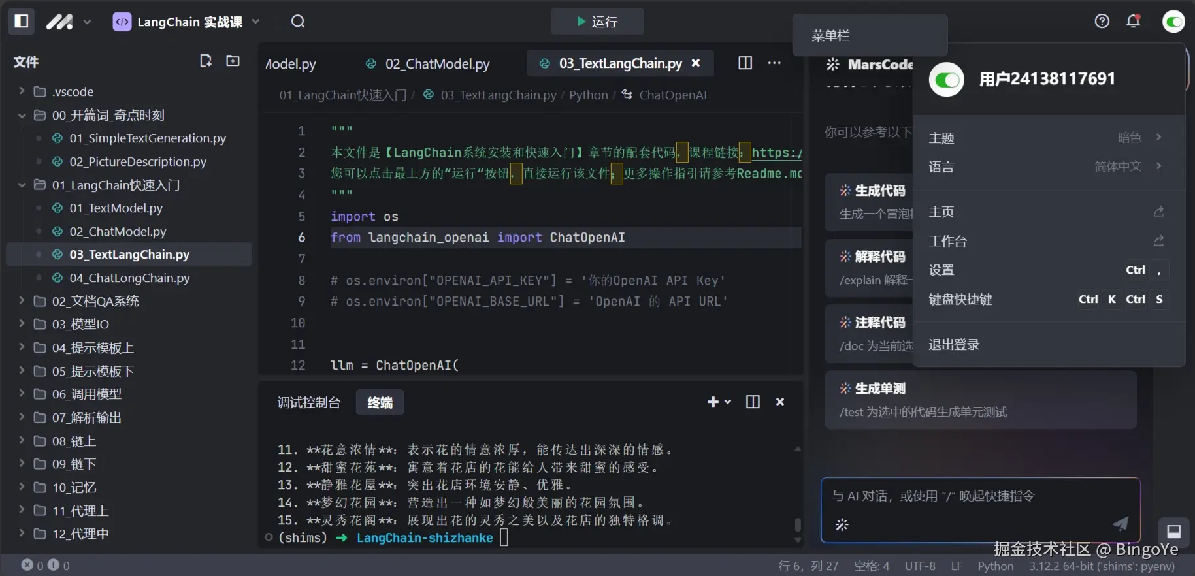Collapse the 01_LangChain快速入门 folder
The image size is (1195, 576).
pyautogui.click(x=22, y=185)
